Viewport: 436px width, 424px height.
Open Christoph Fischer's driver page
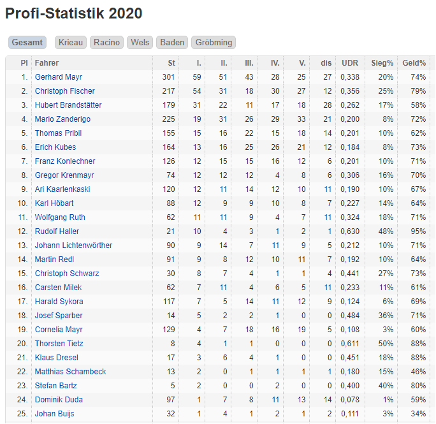point(65,91)
